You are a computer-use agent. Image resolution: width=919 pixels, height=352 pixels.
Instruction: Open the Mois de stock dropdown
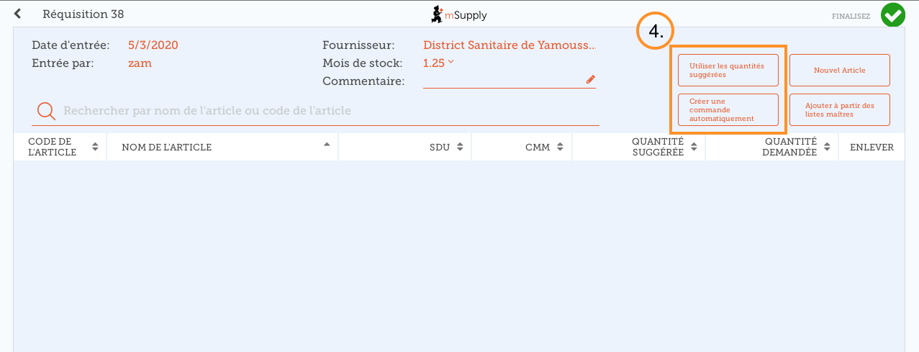(438, 63)
